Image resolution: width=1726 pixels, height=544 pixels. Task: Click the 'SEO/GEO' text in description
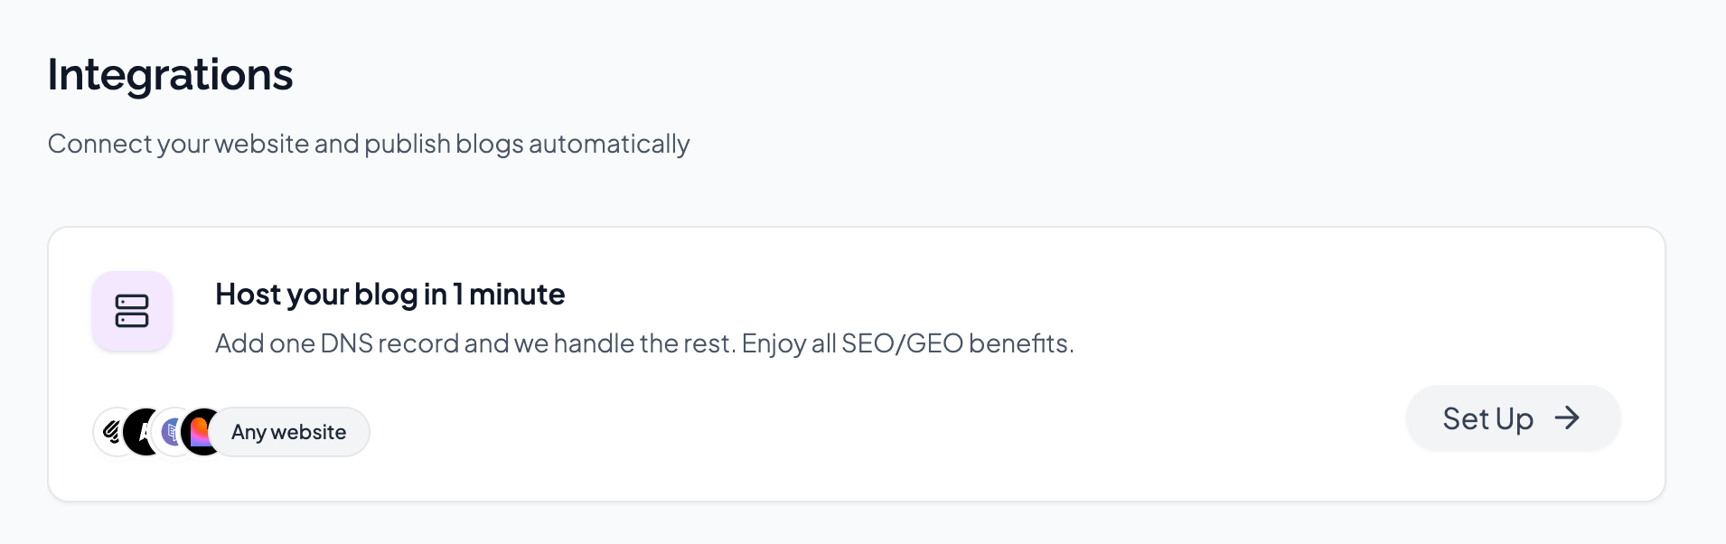pos(902,343)
